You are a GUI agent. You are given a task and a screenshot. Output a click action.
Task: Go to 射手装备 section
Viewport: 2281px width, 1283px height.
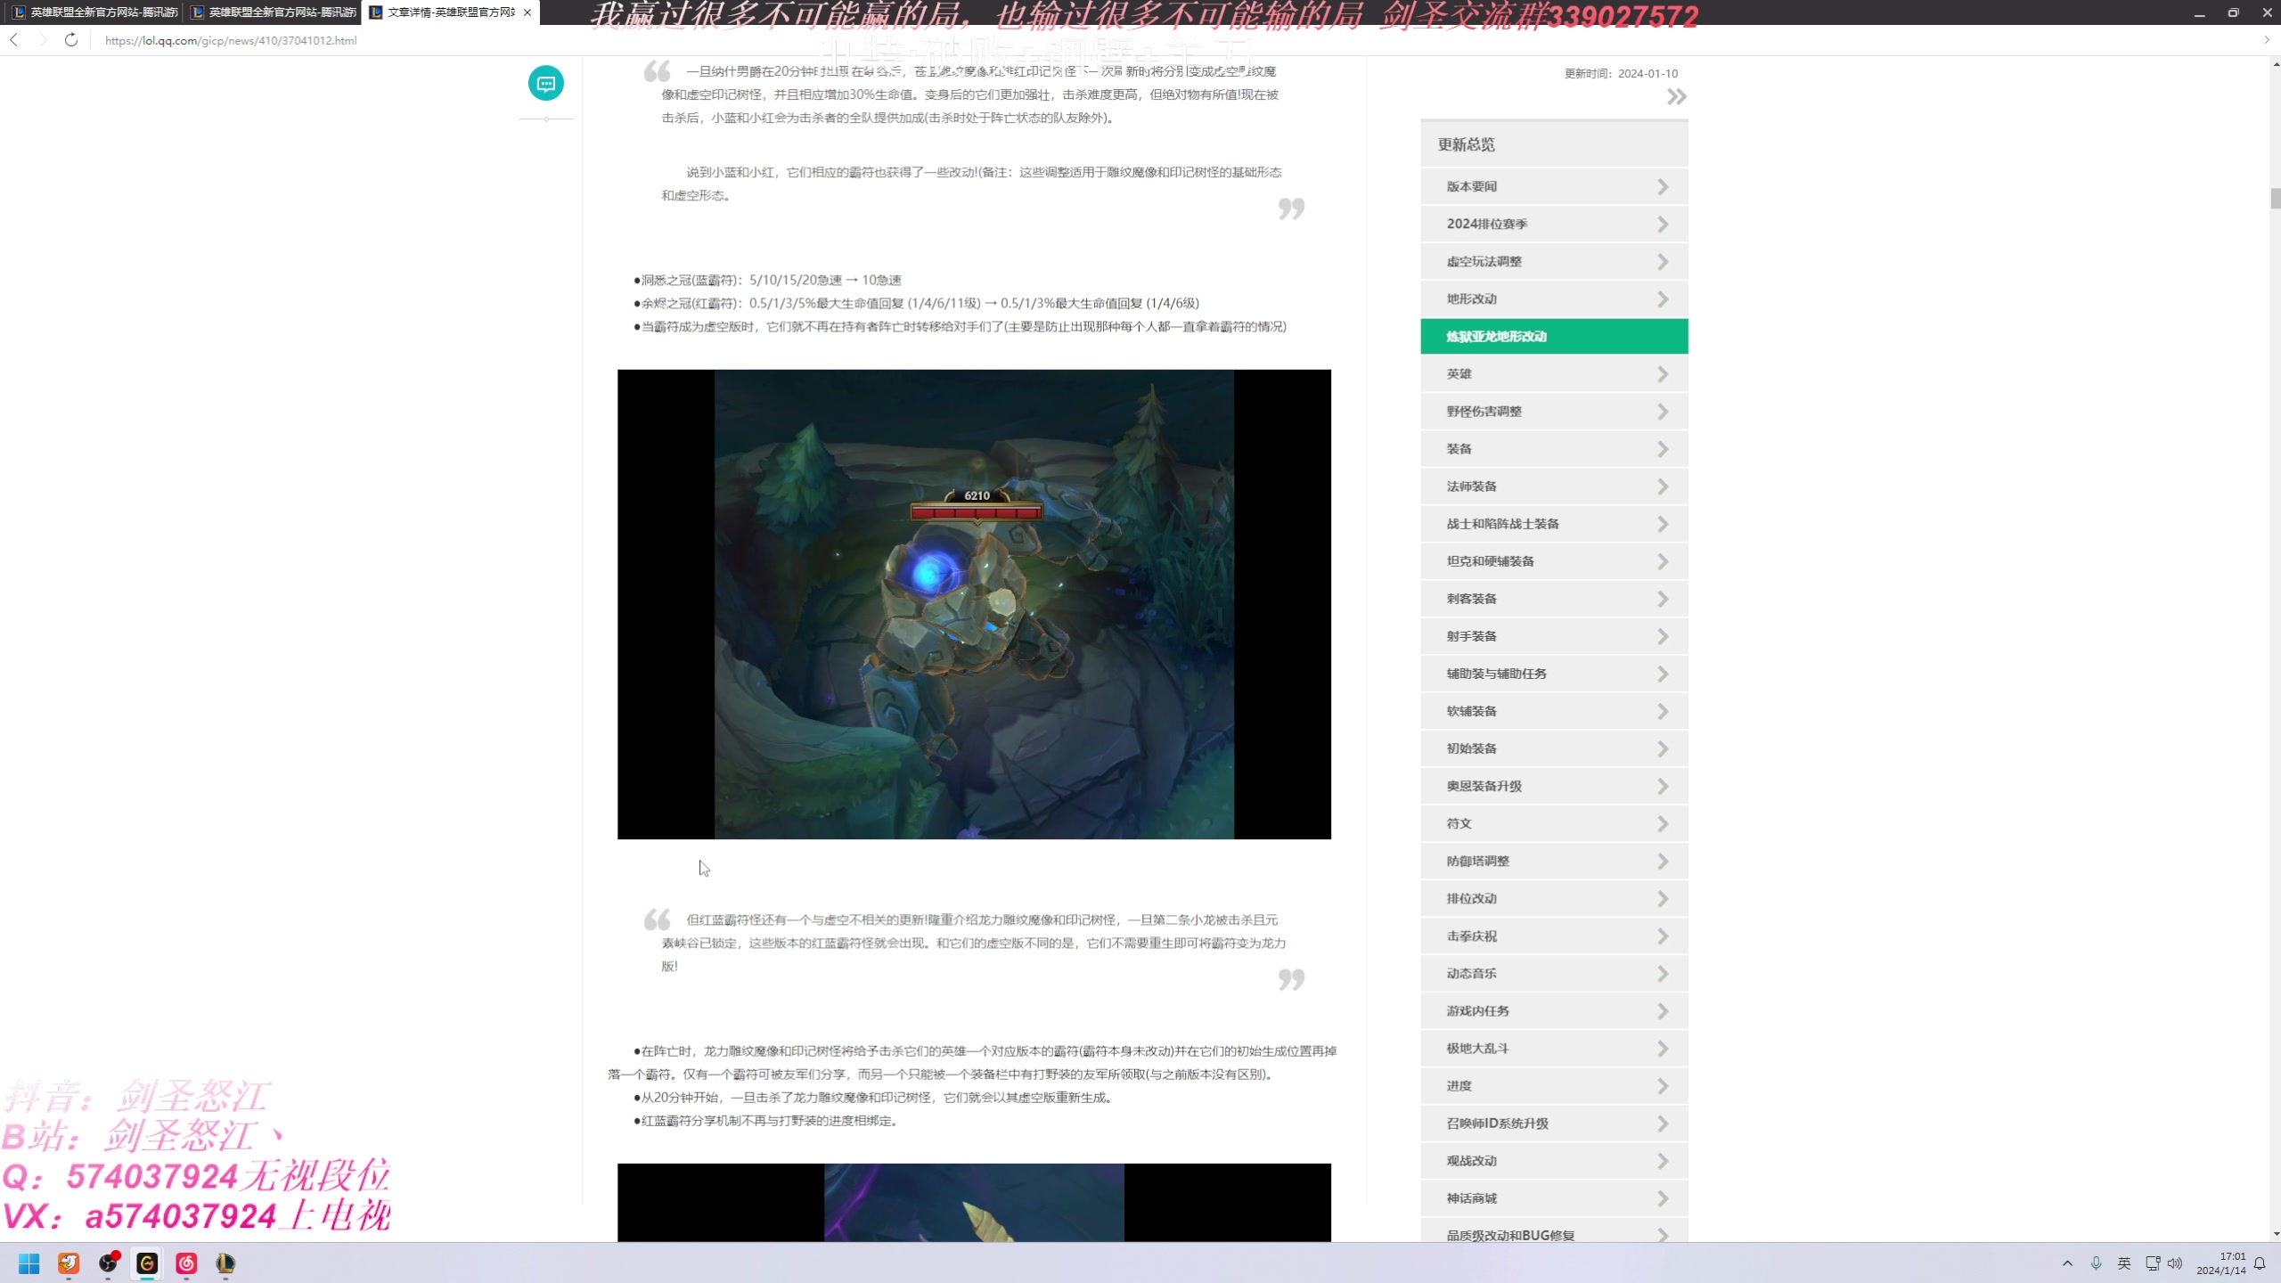(x=1554, y=636)
